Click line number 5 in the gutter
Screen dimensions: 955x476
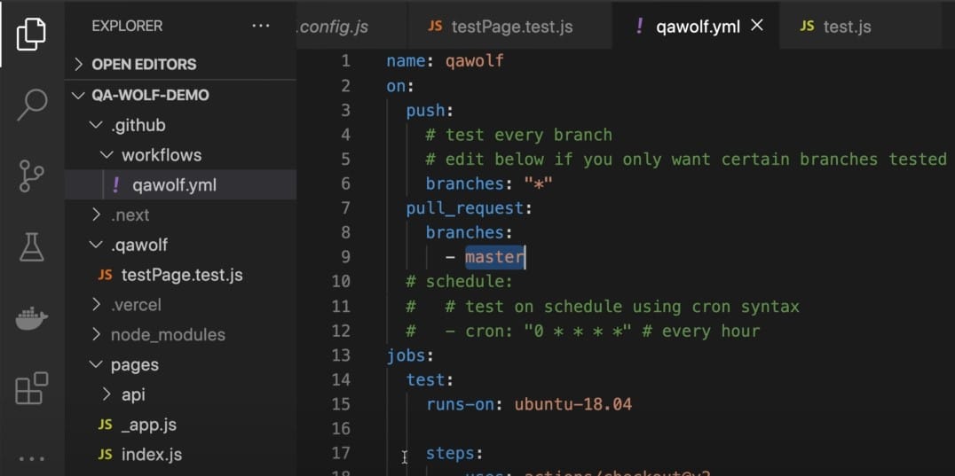(x=345, y=160)
